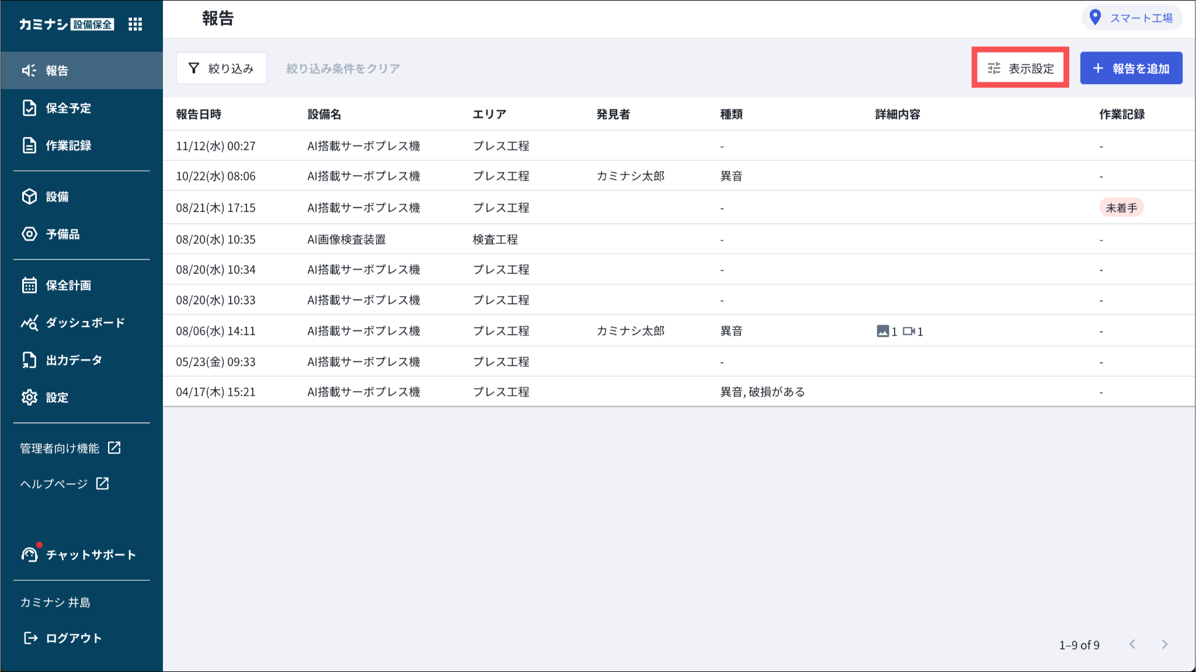Viewport: 1196px width, 672px height.
Task: Open the 表示設定 display settings
Action: click(x=1020, y=68)
